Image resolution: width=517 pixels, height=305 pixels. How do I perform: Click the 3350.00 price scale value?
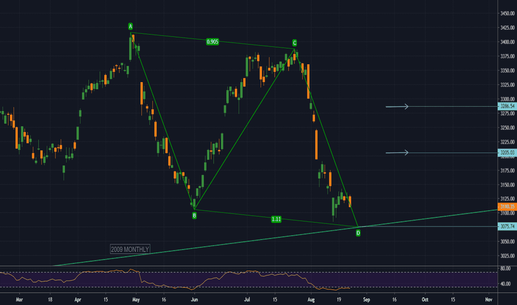pyautogui.click(x=508, y=70)
